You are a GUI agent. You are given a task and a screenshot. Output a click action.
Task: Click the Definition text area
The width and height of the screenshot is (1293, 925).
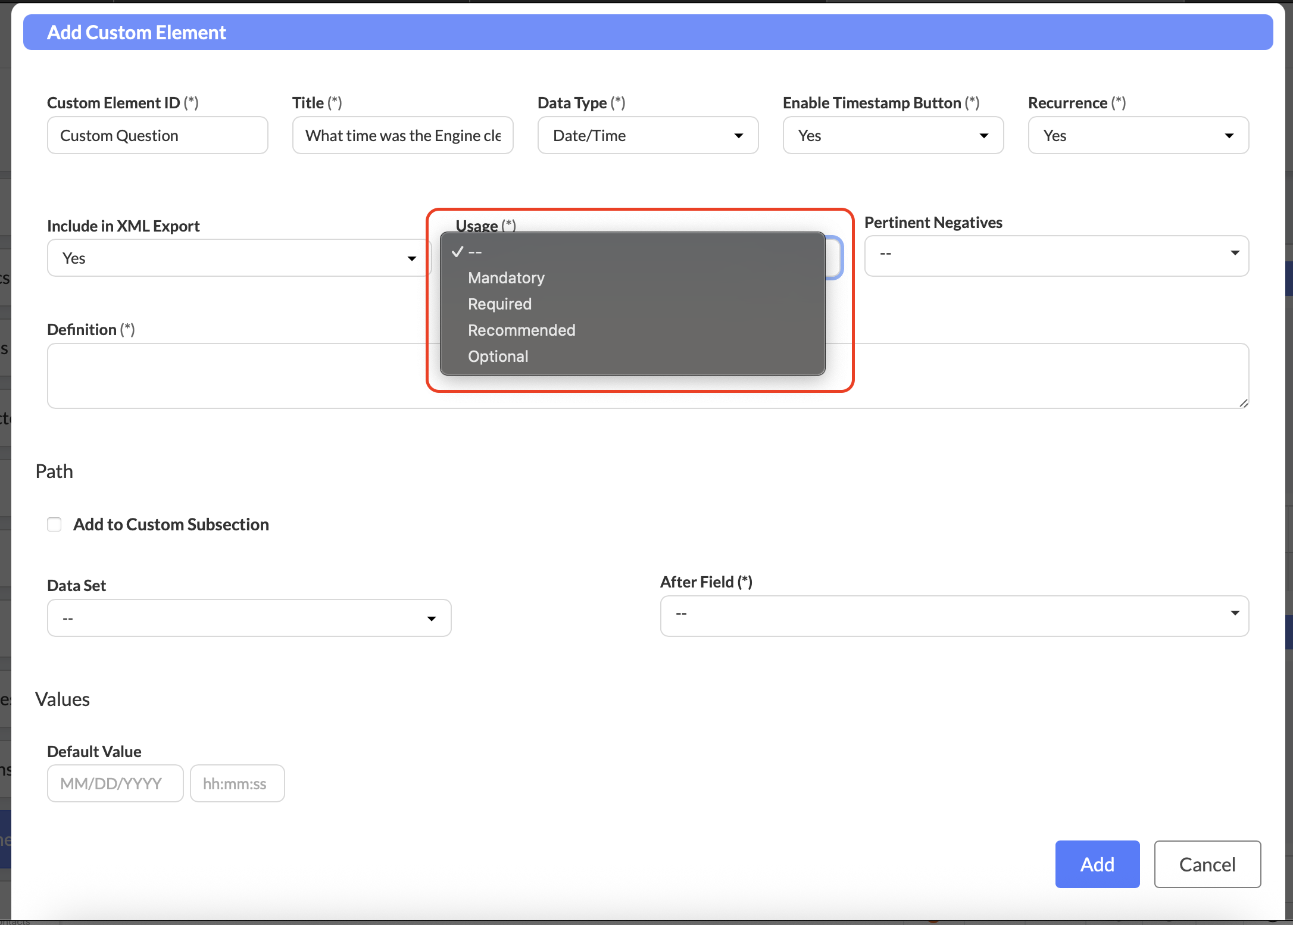[238, 376]
